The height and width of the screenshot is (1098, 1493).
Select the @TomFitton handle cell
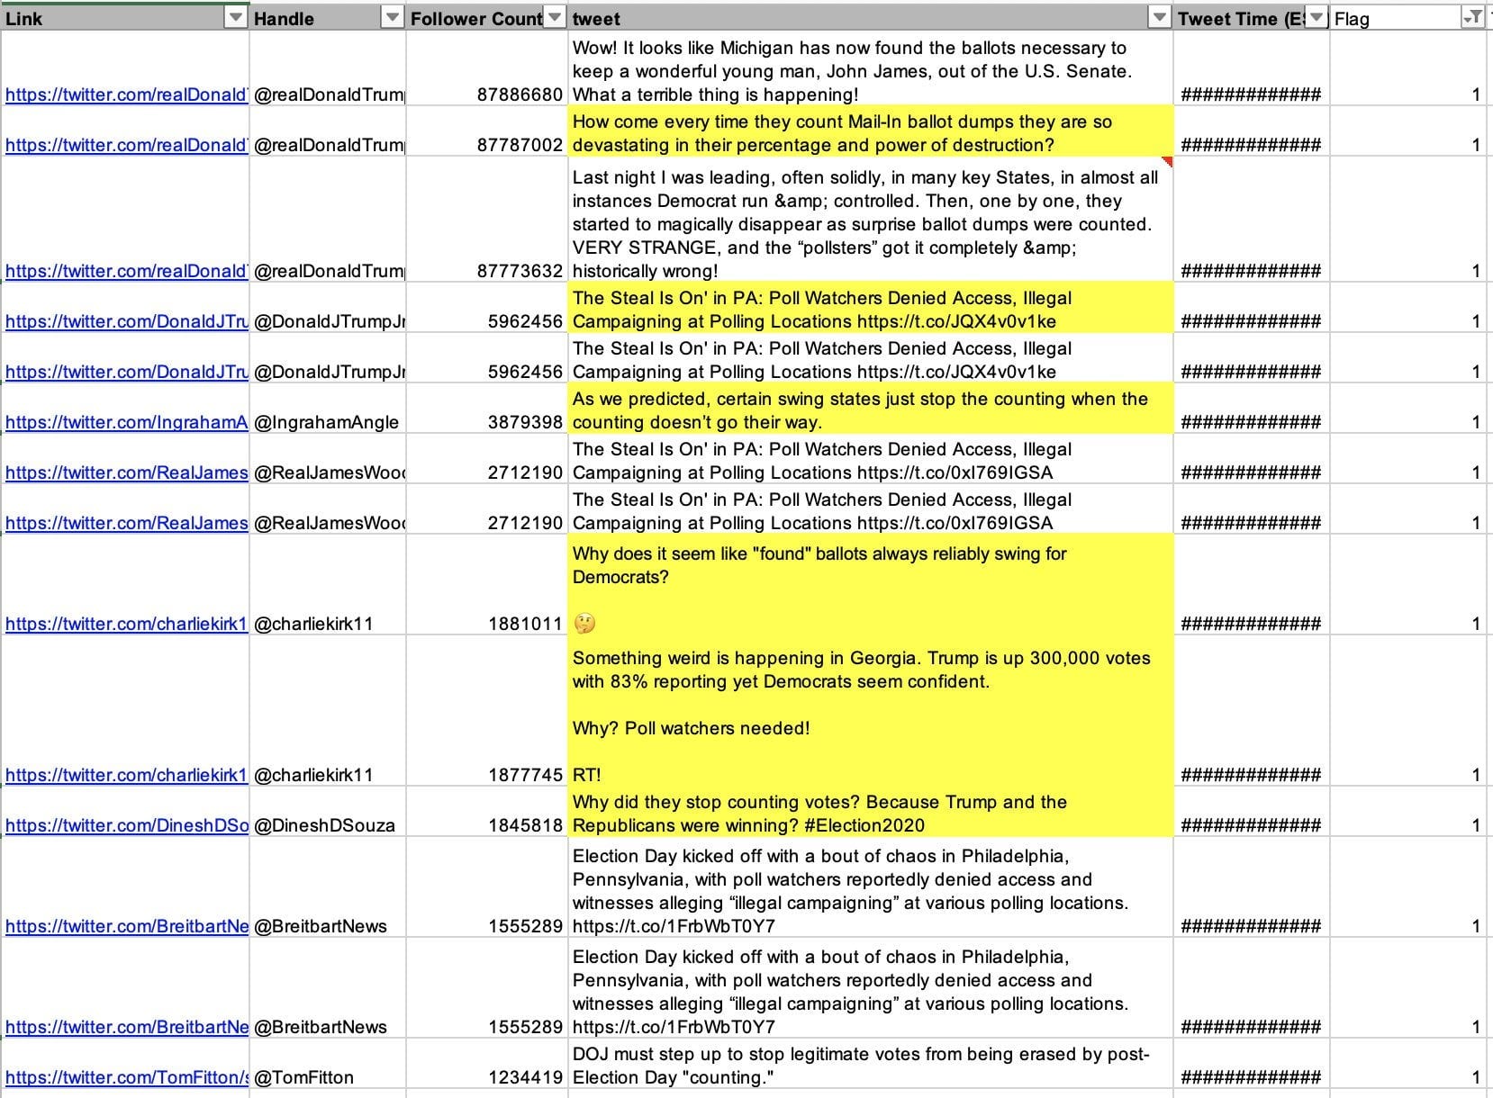pyautogui.click(x=329, y=1065)
